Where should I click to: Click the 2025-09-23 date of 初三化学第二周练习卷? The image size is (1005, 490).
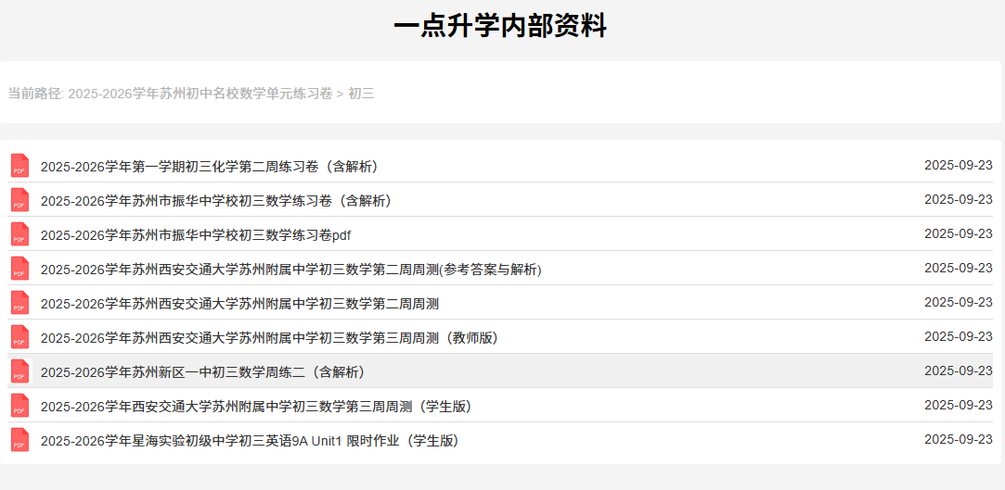(958, 166)
